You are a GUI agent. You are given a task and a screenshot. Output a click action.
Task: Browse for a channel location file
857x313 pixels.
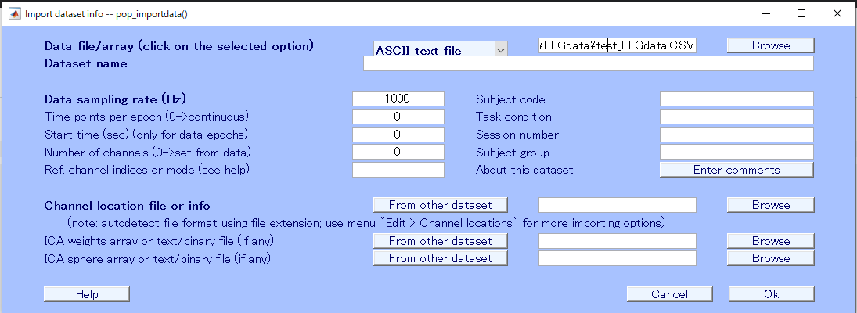tap(771, 205)
